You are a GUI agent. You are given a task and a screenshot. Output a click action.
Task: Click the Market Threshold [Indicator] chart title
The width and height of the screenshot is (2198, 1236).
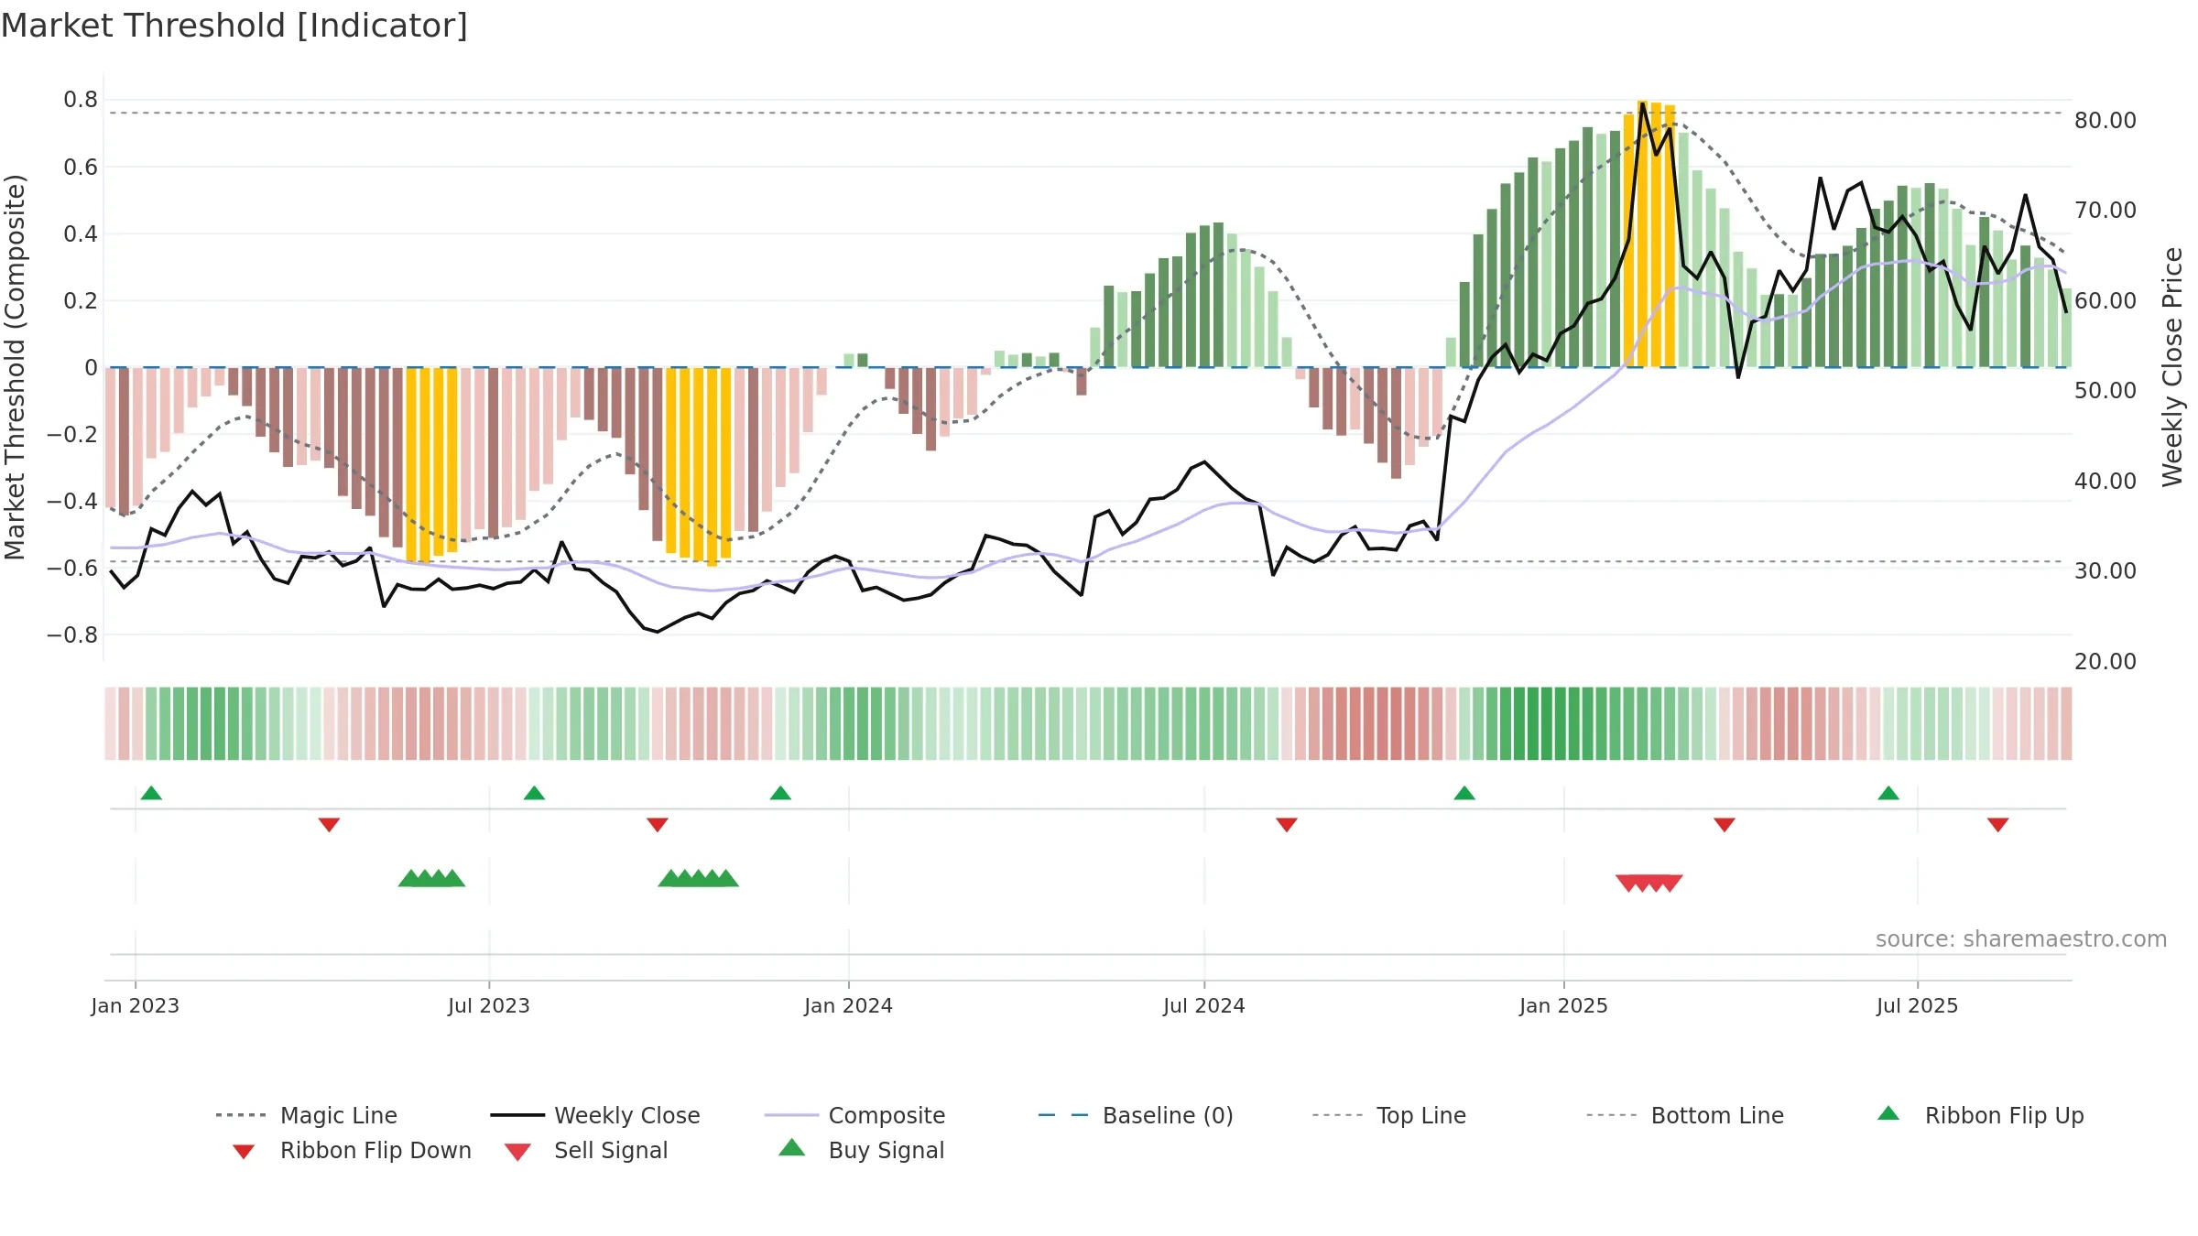click(234, 26)
